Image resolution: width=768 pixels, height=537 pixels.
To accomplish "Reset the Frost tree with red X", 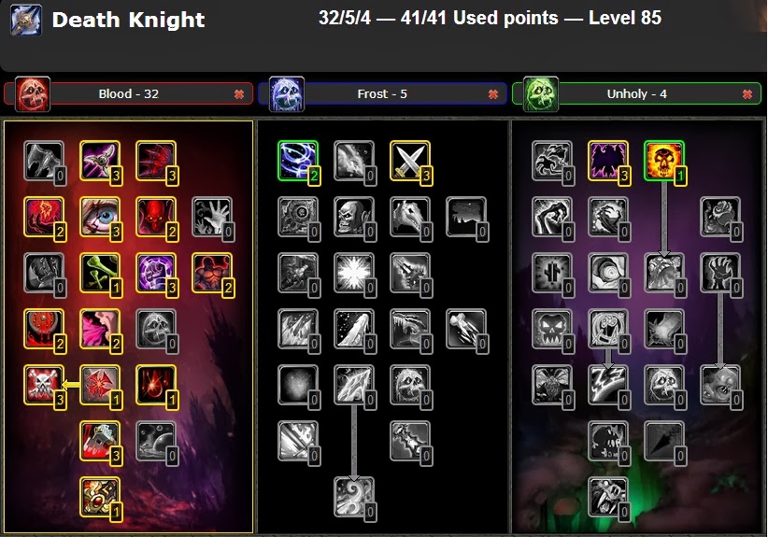I will [493, 94].
